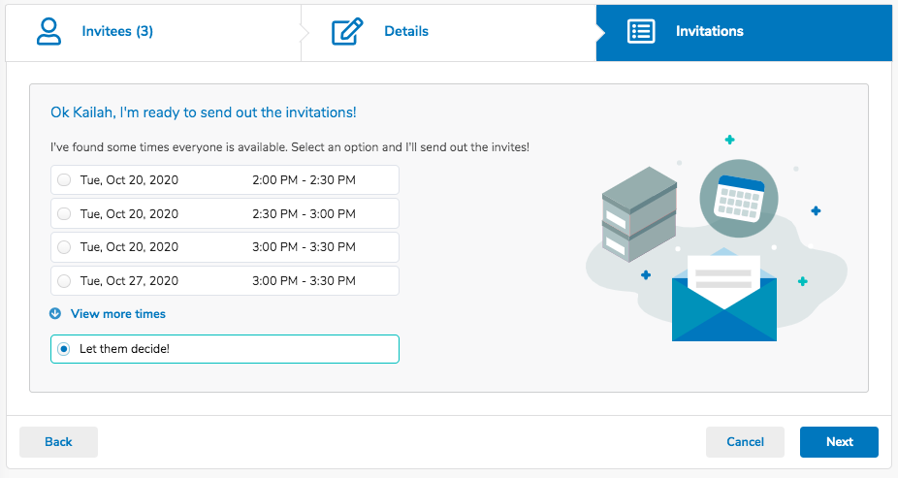Select Oct 27 3:00 PM - 3:30 PM radio

click(x=64, y=280)
